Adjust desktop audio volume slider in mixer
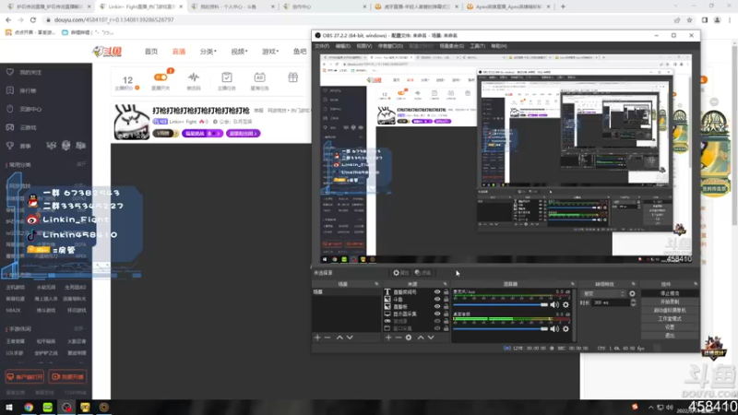 (x=501, y=329)
